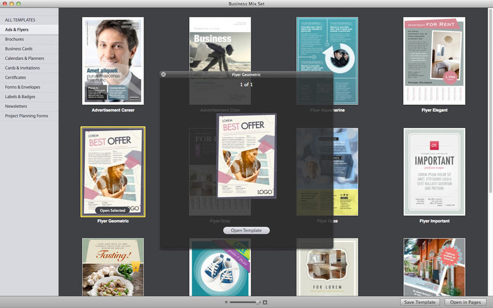Click the Flyer Geometric label under thumbnail

pos(113,221)
